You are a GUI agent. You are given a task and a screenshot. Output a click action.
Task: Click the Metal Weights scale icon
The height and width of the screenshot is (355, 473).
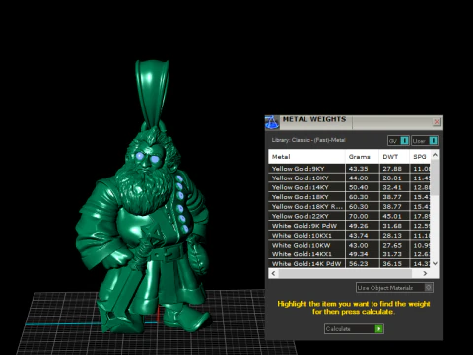point(272,123)
